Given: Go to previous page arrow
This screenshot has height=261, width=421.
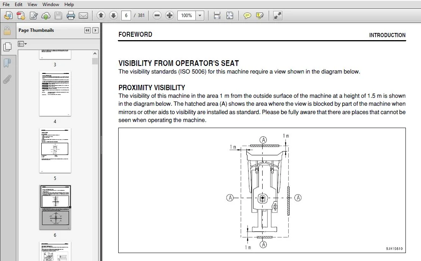Looking at the screenshot, I should (x=101, y=15).
